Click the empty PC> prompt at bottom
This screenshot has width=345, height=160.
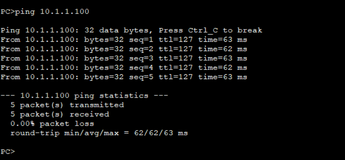[8, 152]
